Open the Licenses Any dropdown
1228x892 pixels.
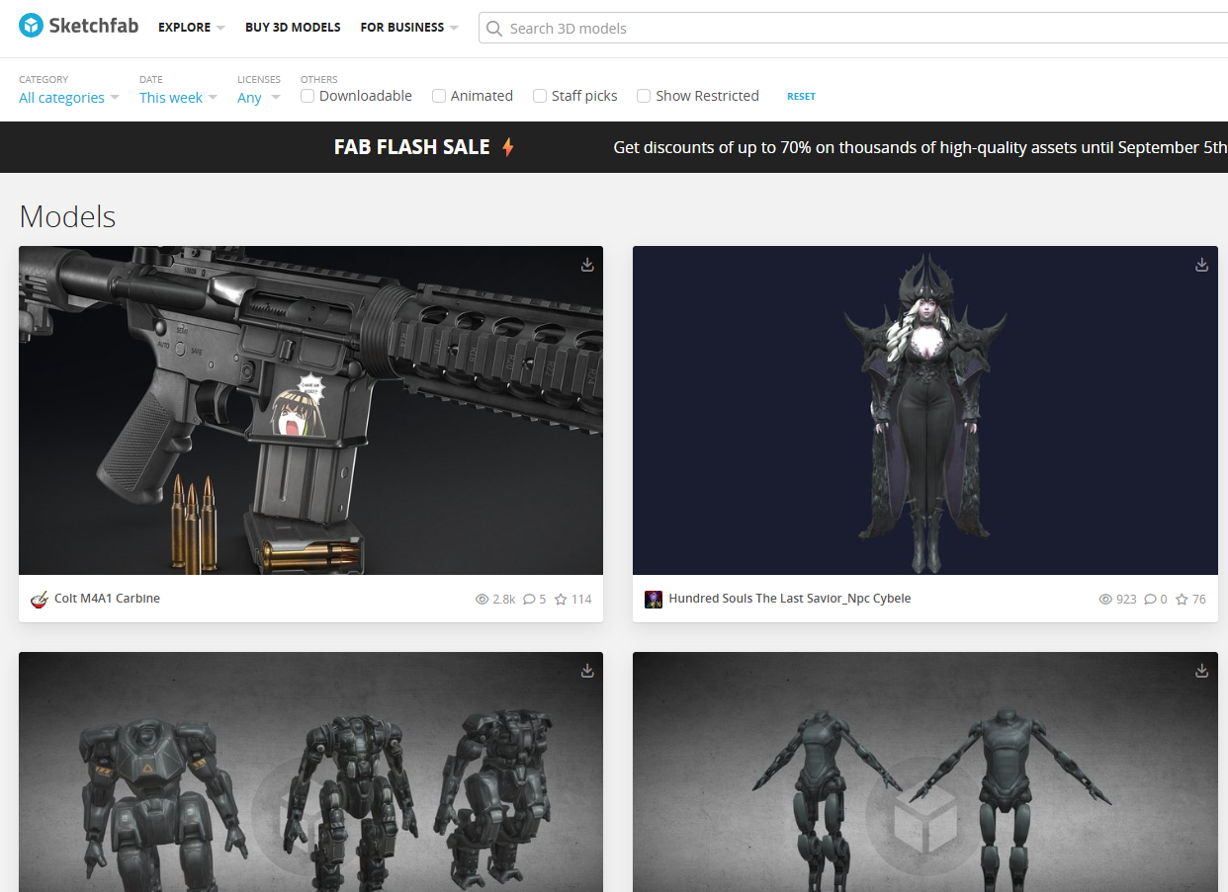coord(258,98)
